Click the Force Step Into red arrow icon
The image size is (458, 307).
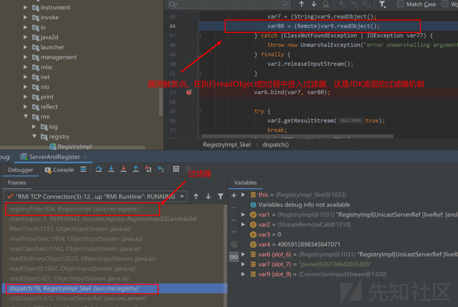(124, 169)
